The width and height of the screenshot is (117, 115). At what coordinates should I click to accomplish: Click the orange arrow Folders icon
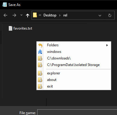tap(40, 45)
